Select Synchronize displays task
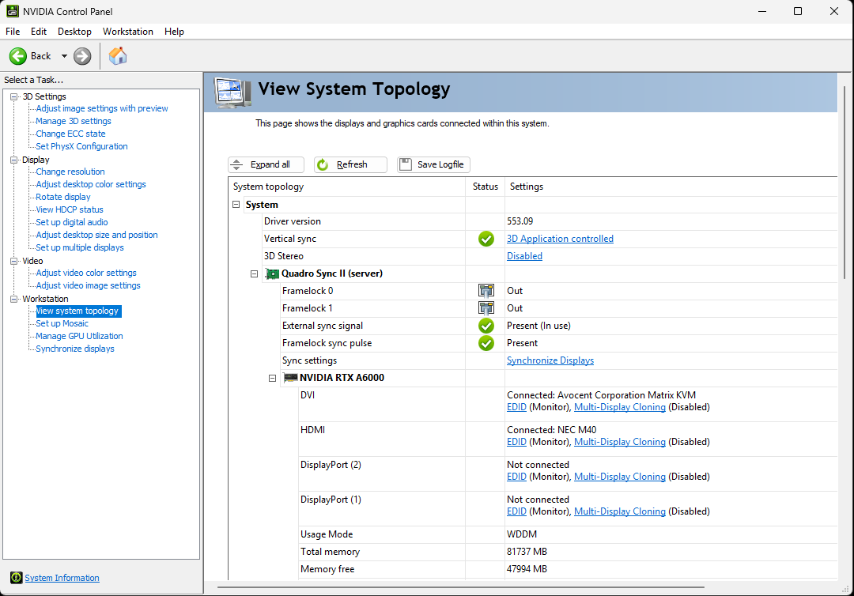Image resolution: width=854 pixels, height=596 pixels. coord(75,349)
